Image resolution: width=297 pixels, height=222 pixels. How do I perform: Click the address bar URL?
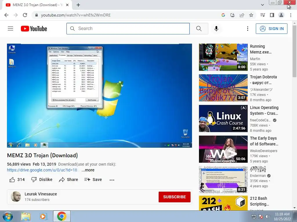pos(76,15)
